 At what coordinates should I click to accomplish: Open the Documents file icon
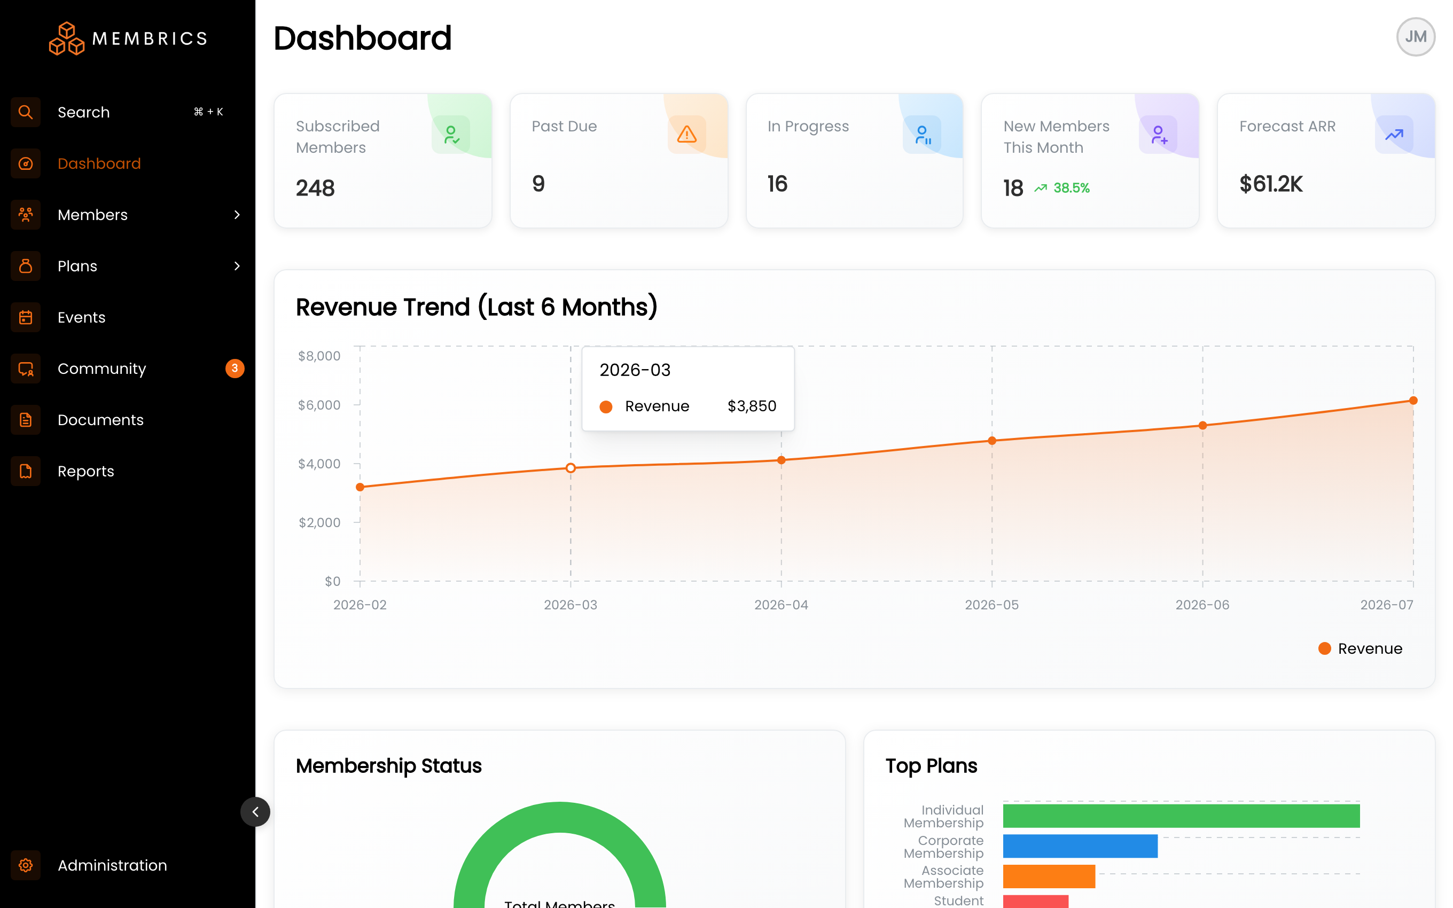pos(25,420)
